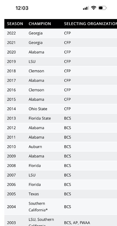Tap the 12:03 clock in status bar
117x226 pixels.
22,8
